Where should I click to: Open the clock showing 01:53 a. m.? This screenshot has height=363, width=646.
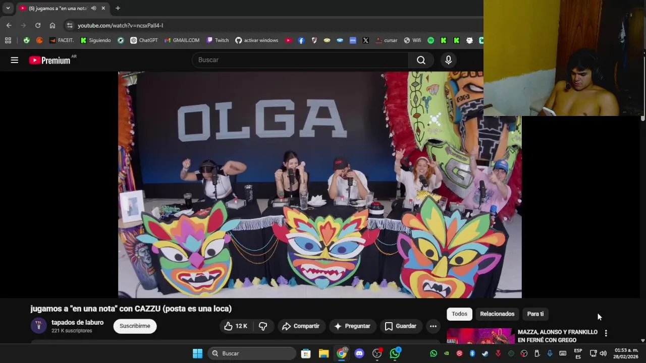click(x=626, y=353)
